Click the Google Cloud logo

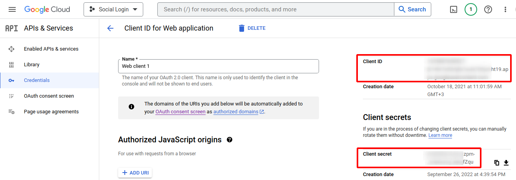[x=47, y=9]
